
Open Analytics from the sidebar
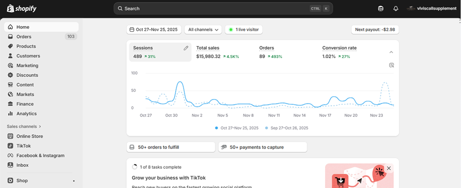27,114
